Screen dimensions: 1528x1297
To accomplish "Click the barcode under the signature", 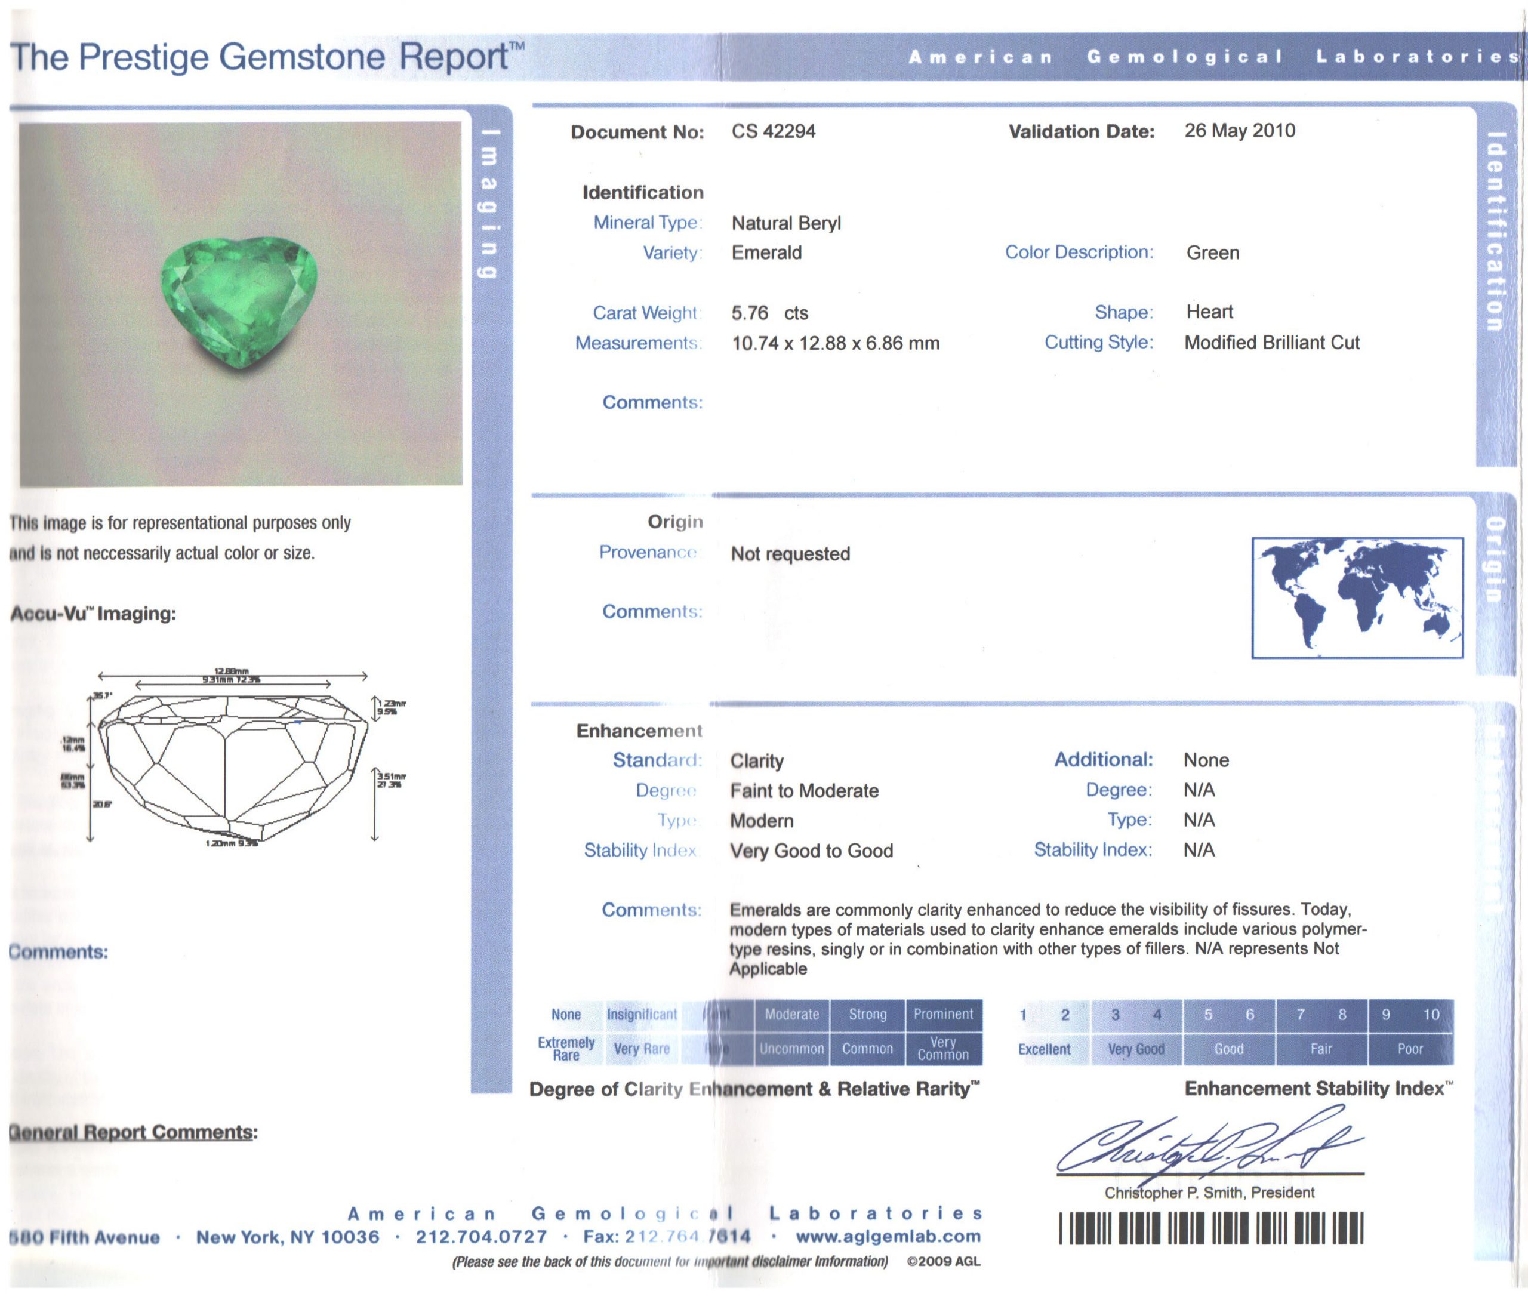I will coord(1211,1228).
